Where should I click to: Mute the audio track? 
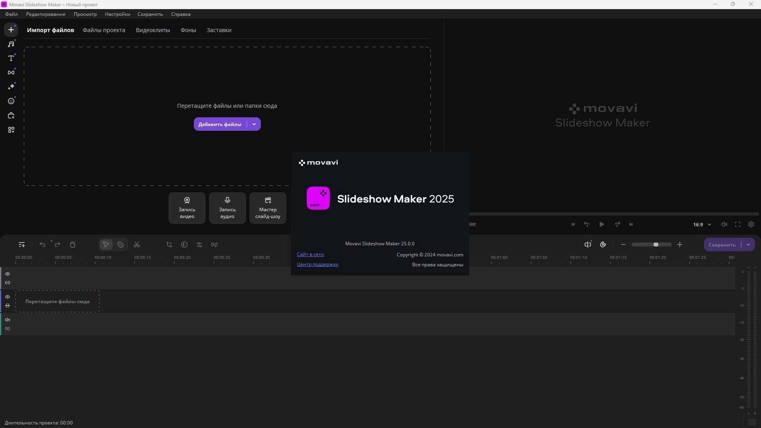tap(8, 320)
